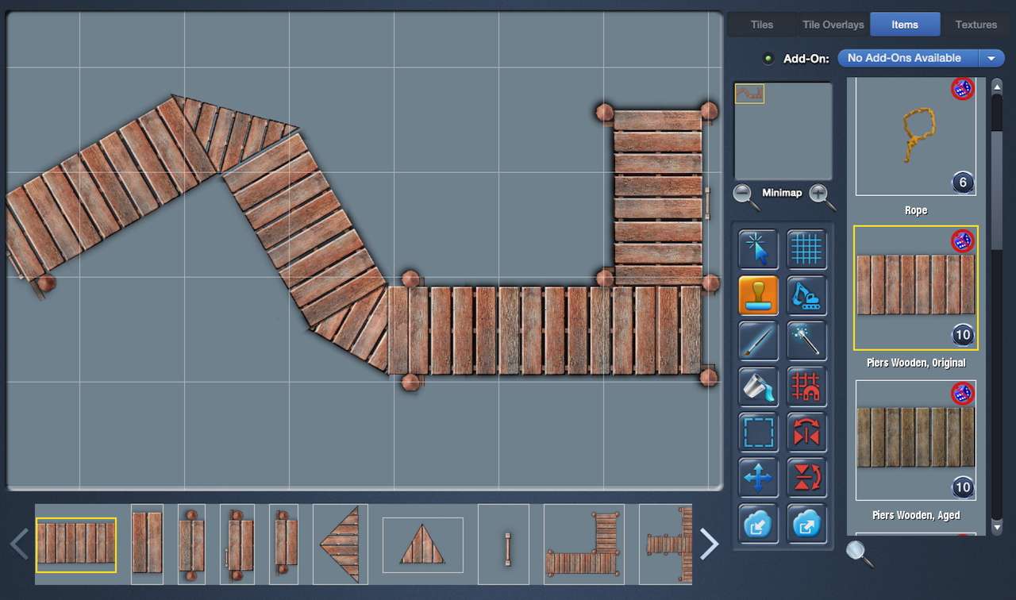The width and height of the screenshot is (1016, 600).
Task: Click the orange stamp tool
Action: 757,295
